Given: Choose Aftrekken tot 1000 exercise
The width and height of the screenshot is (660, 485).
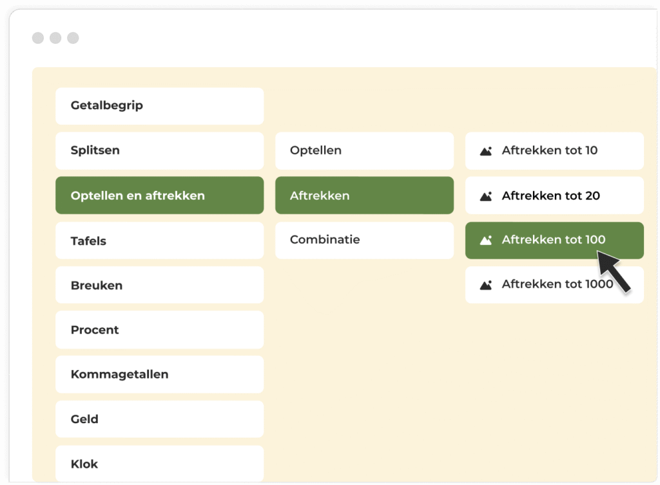Looking at the screenshot, I should [x=554, y=284].
